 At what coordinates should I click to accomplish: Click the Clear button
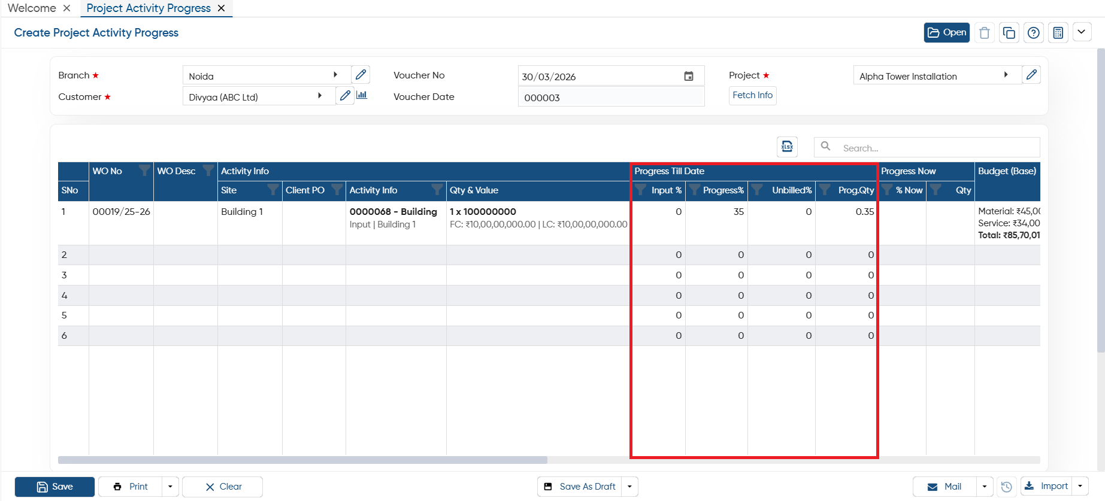coord(222,487)
